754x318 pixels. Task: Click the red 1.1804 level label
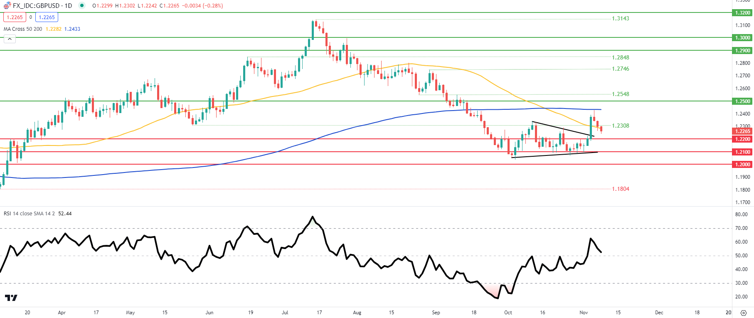621,189
